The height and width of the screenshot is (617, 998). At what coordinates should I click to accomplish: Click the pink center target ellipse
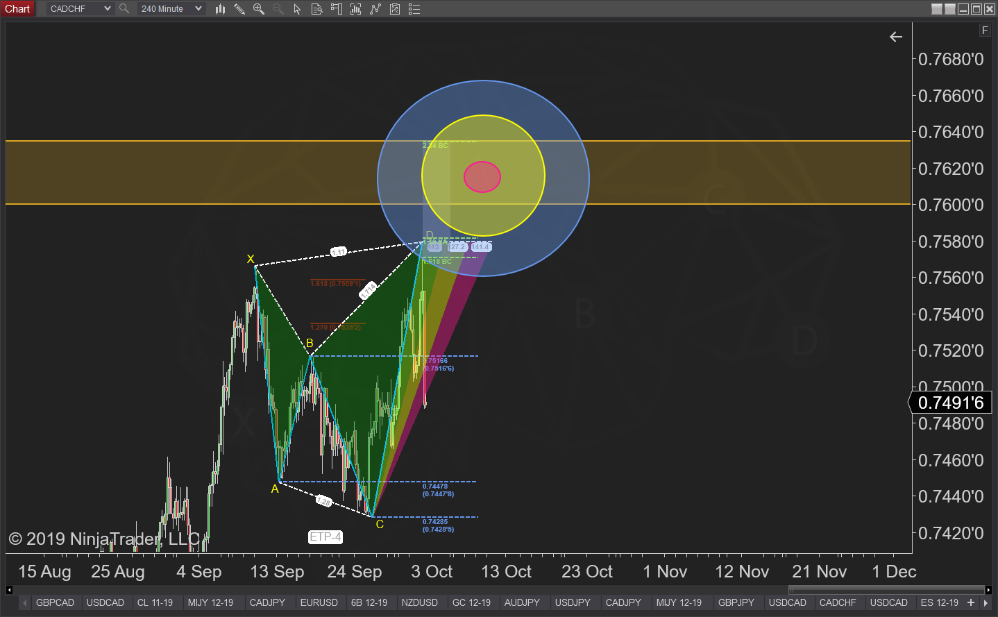pyautogui.click(x=482, y=177)
